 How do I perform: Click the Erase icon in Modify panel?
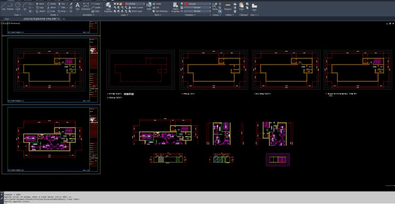[71, 4]
